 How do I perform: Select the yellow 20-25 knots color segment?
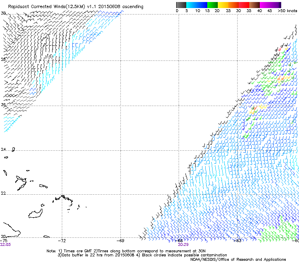(223, 5)
